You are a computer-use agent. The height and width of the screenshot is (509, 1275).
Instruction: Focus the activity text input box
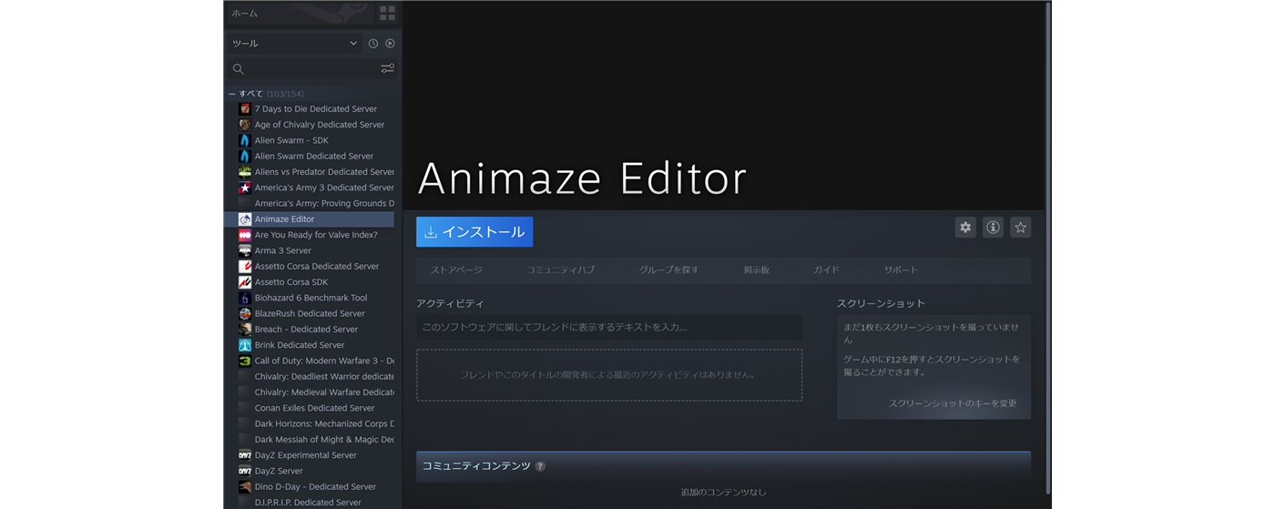pyautogui.click(x=609, y=328)
